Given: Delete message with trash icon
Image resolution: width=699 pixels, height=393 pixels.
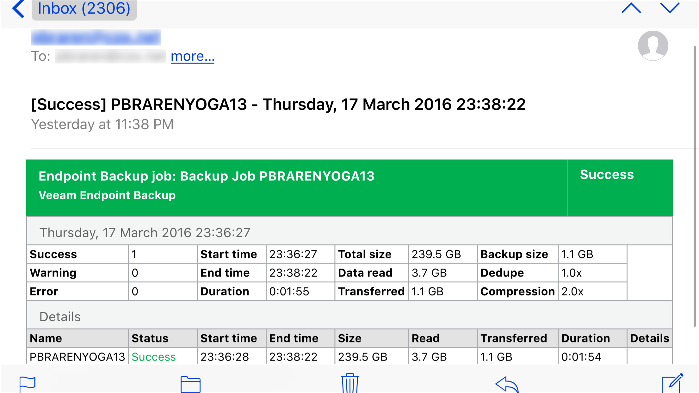Looking at the screenshot, I should click(350, 383).
